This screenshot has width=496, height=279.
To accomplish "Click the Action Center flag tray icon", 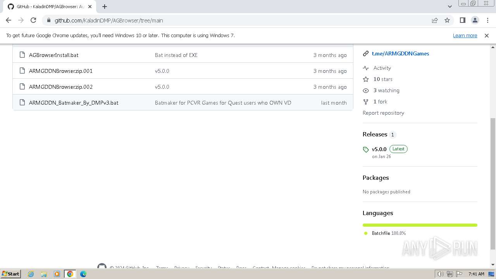I will pyautogui.click(x=459, y=274).
